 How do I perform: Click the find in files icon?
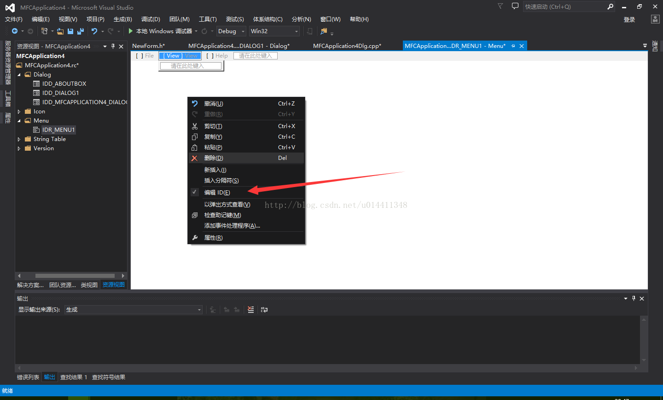(324, 31)
